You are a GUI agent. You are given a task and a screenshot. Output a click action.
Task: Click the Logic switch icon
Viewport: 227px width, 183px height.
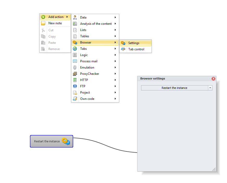tap(75, 55)
